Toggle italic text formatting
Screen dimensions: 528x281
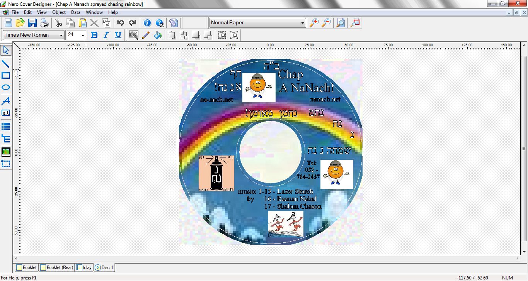[x=106, y=35]
